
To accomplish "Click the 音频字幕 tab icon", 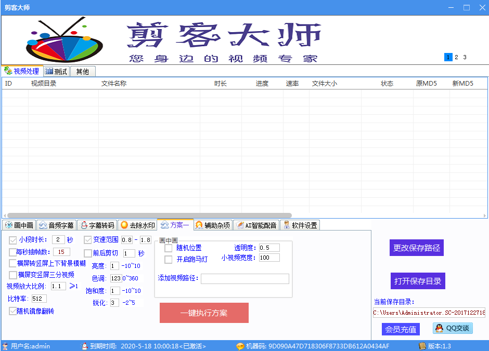I will 43,225.
